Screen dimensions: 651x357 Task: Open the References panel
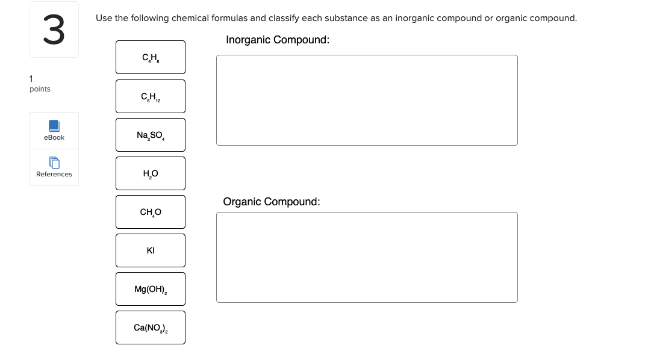coord(54,167)
